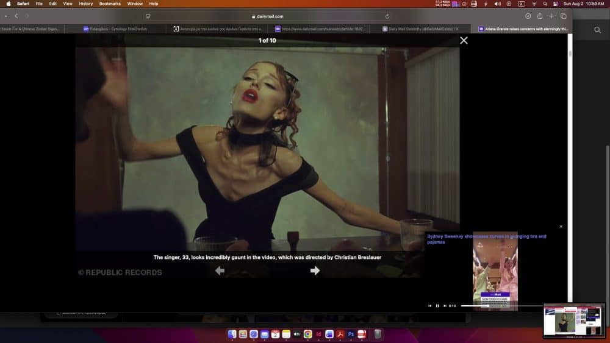
Task: Open Control Center in menu bar
Action: click(556, 4)
